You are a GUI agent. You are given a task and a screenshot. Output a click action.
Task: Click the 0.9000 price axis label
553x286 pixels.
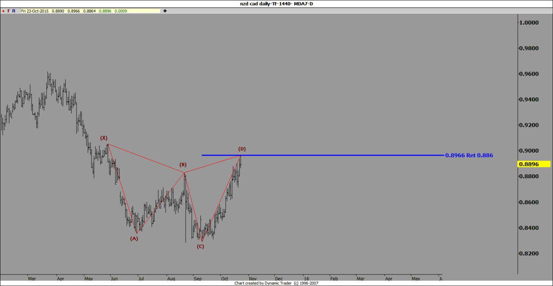coord(529,151)
